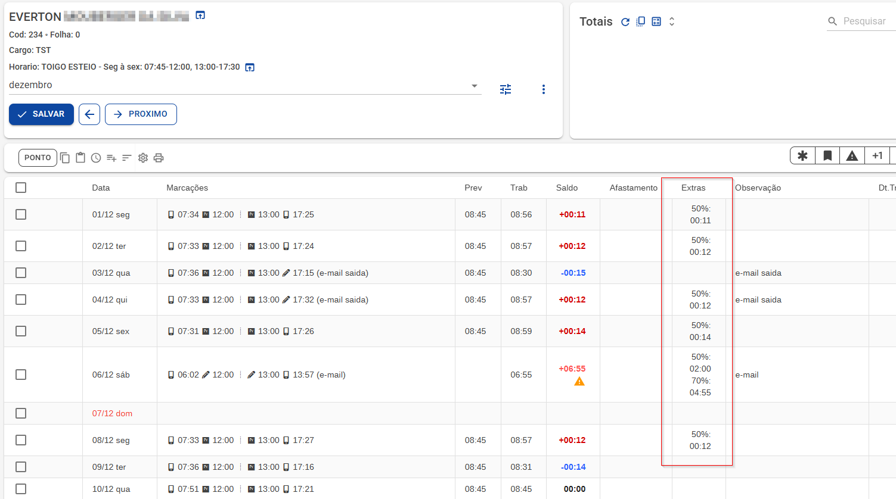Click the pencil icon beside 12:00 on 06/12
Viewport: 896px width, 499px height.
[x=206, y=375]
